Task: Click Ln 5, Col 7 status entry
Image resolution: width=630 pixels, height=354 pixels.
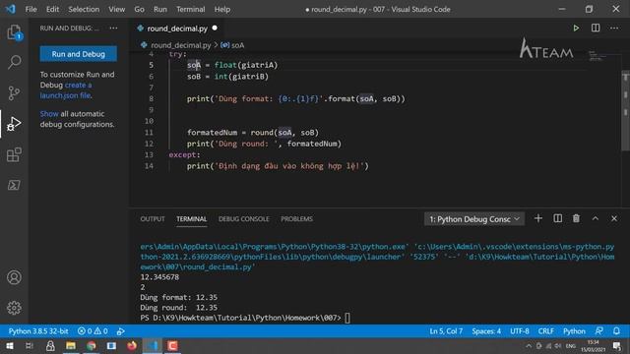Action: click(446, 331)
